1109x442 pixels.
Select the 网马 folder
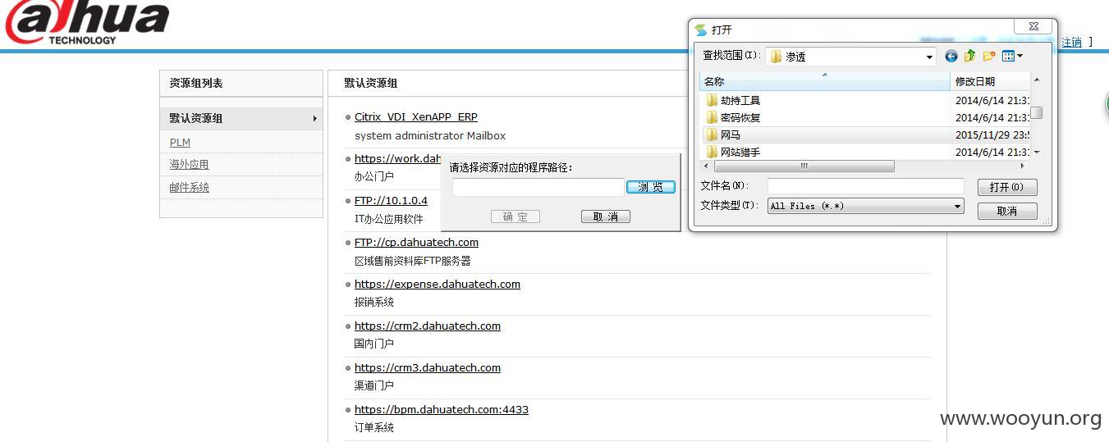[x=731, y=134]
